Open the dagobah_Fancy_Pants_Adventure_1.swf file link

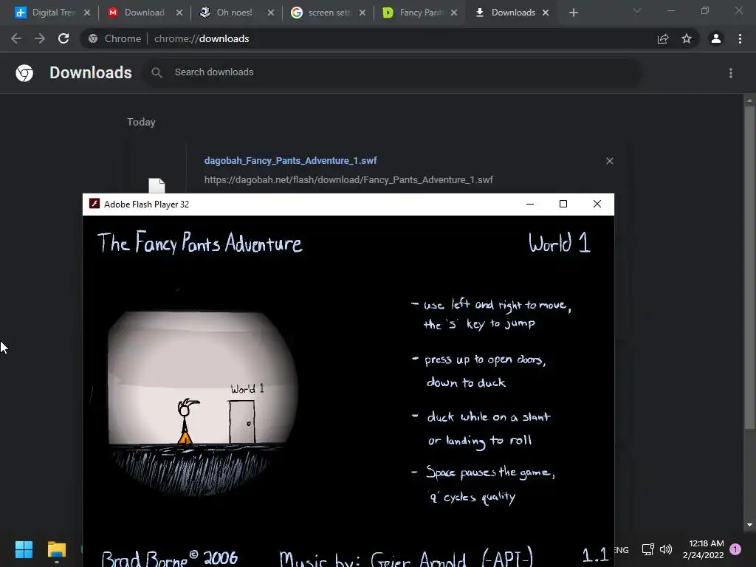[x=290, y=160]
